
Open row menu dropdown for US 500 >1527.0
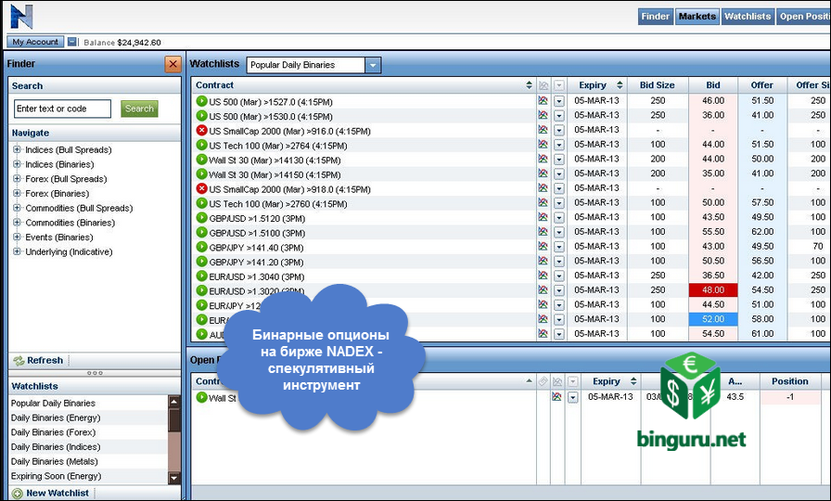(x=558, y=101)
